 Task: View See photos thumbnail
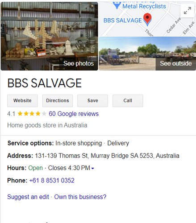click(49, 36)
